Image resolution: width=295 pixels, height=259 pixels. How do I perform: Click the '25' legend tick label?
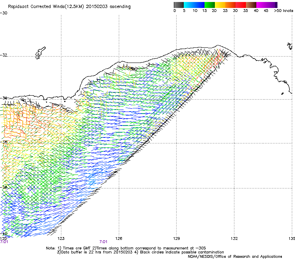225,11
